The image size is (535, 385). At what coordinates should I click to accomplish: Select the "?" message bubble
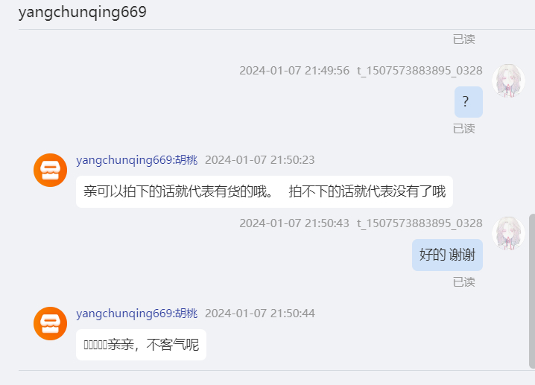(469, 102)
